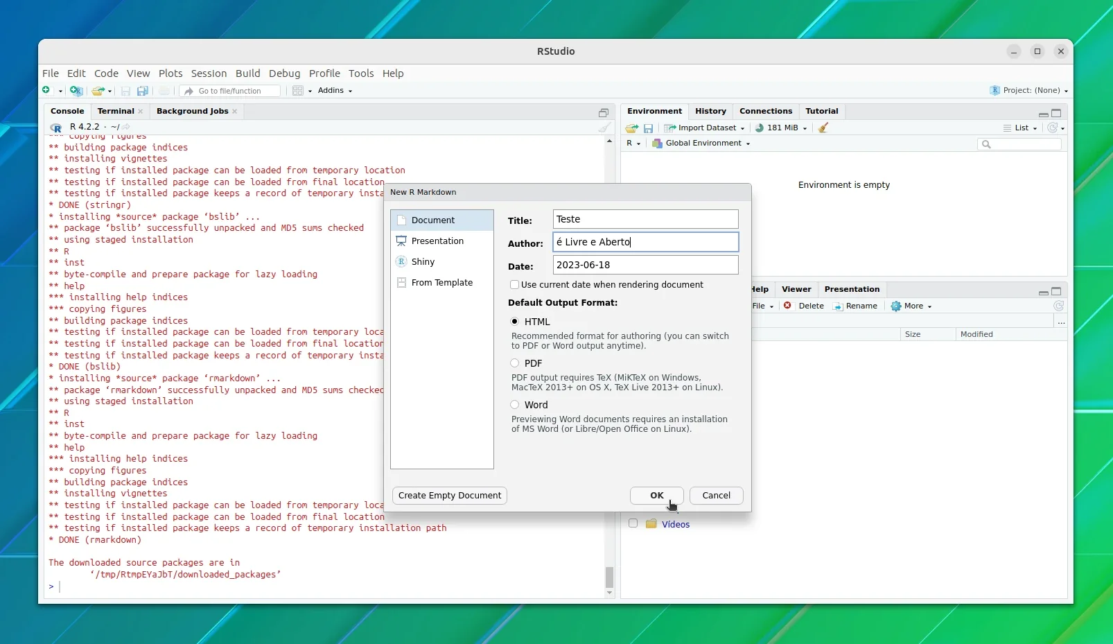
Task: Refresh the Files pane listing
Action: [x=1058, y=306]
